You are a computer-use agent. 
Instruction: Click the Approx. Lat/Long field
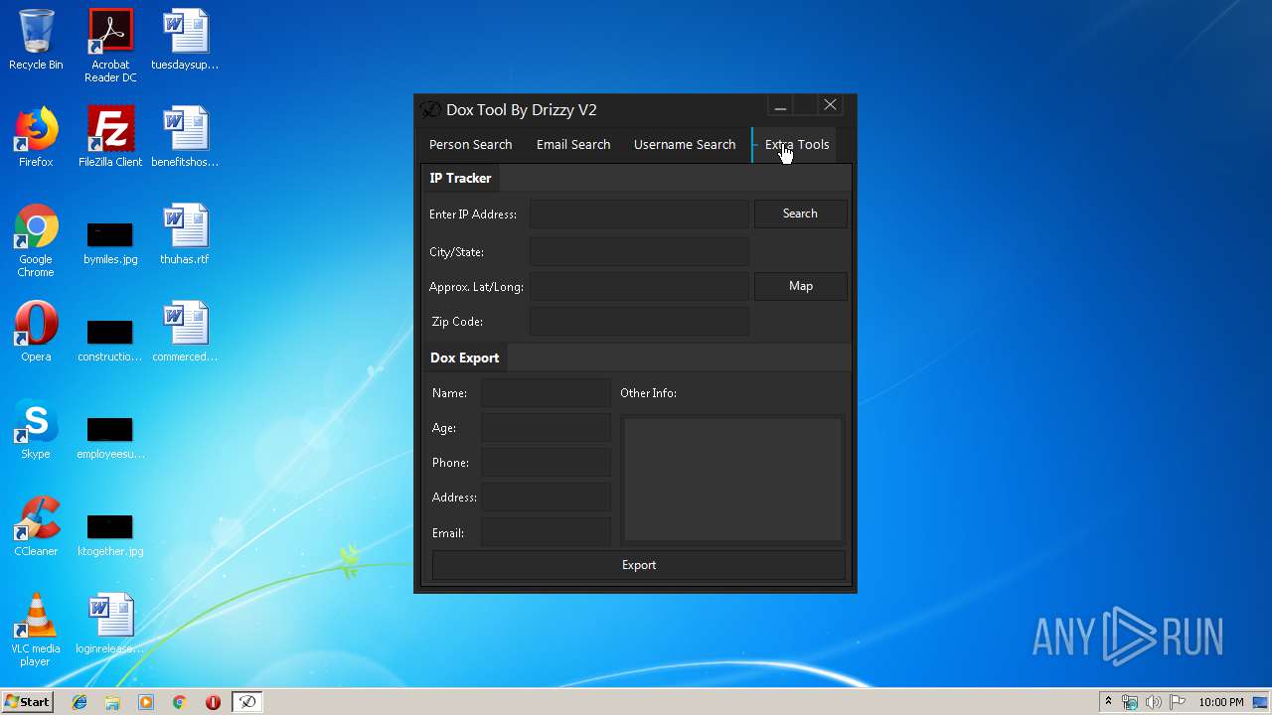(x=639, y=287)
